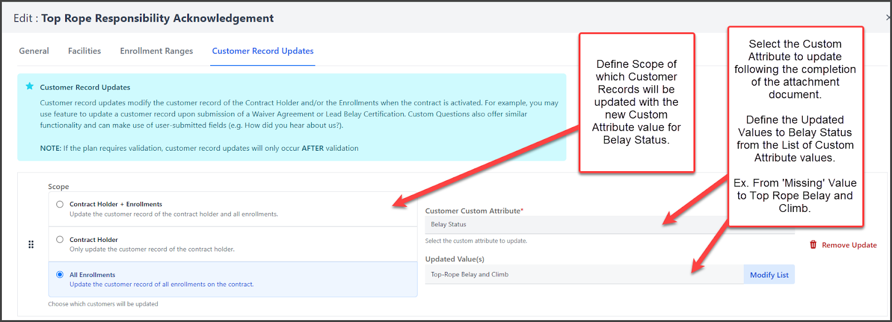
Task: Click the star icon in the info banner
Action: coord(30,86)
